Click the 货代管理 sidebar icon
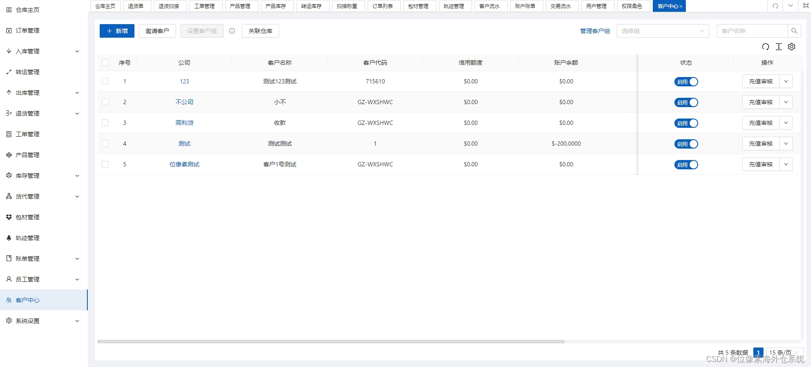 pyautogui.click(x=9, y=196)
